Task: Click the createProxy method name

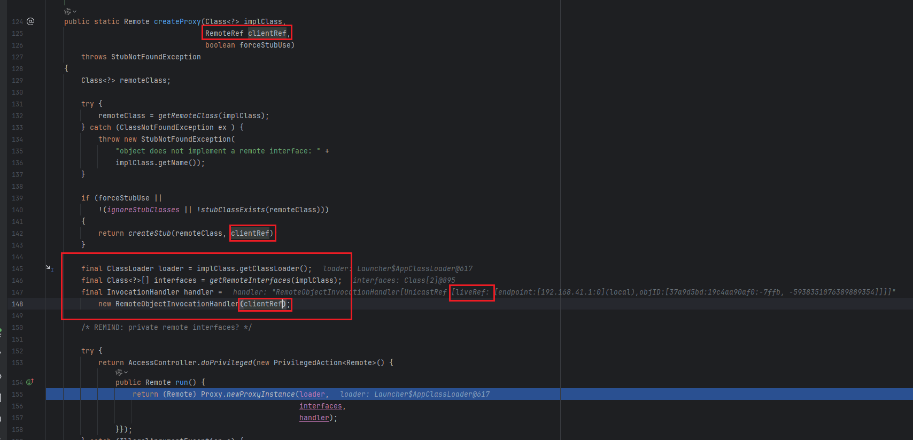Action: pyautogui.click(x=177, y=22)
